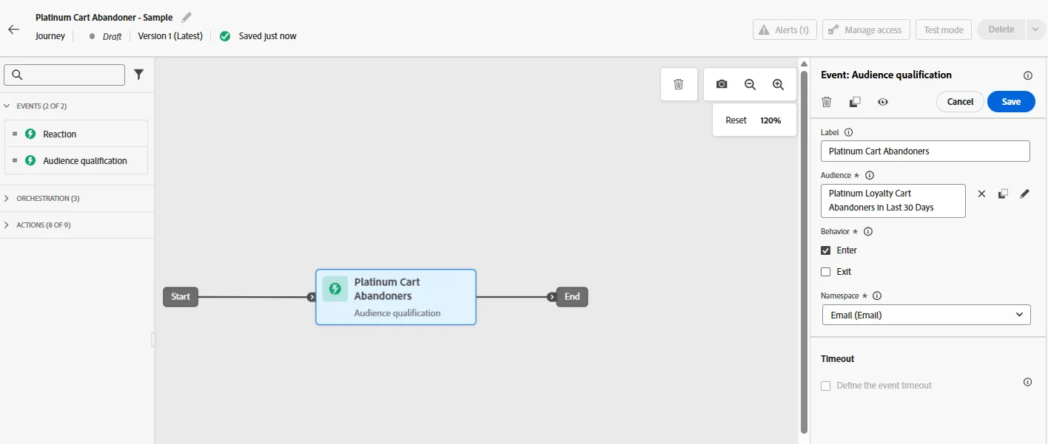Click the Audience selection field
The width and height of the screenshot is (1048, 444).
pyautogui.click(x=893, y=201)
